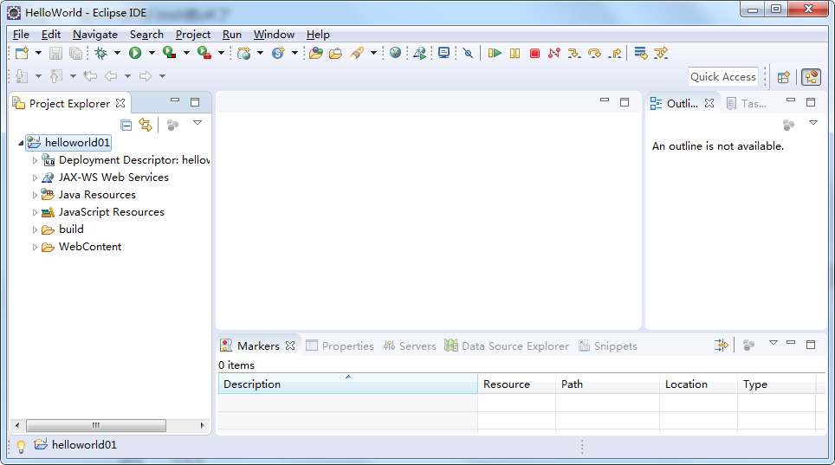Switch to the Servers tab

click(410, 346)
